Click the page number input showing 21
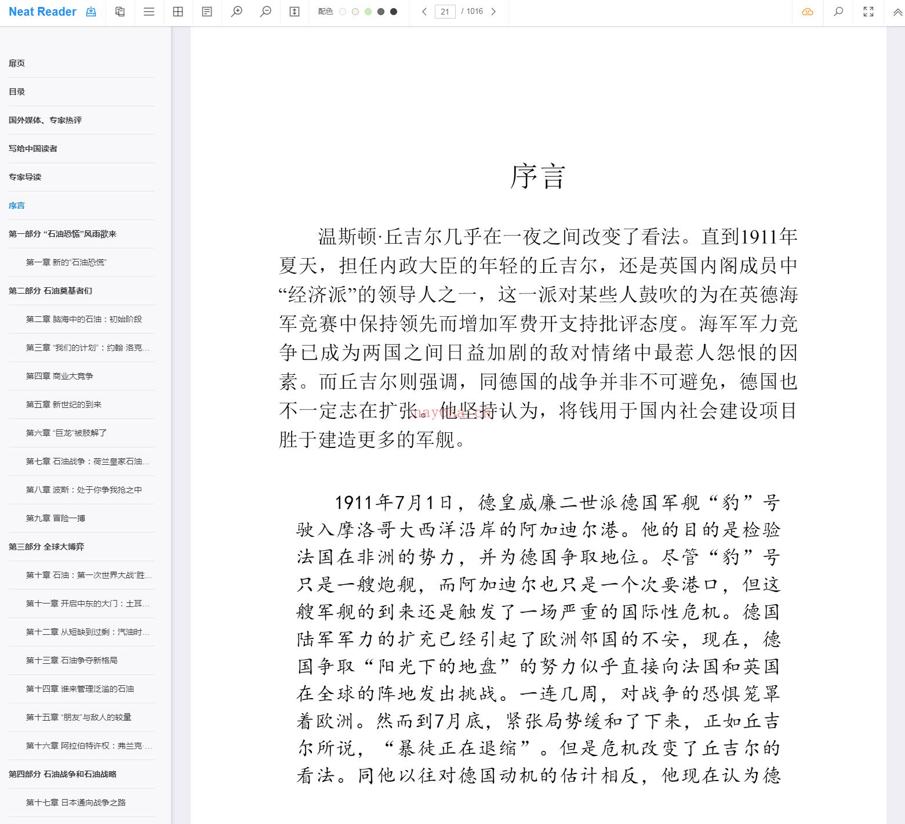 [445, 12]
